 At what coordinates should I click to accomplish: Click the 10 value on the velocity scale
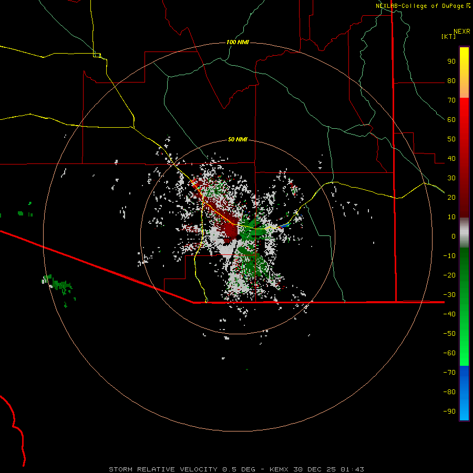coord(451,217)
